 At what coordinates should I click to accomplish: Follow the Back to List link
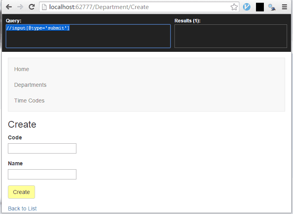pyautogui.click(x=22, y=209)
